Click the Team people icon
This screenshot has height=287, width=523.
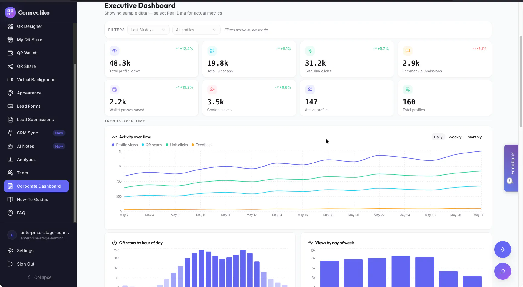tap(10, 173)
